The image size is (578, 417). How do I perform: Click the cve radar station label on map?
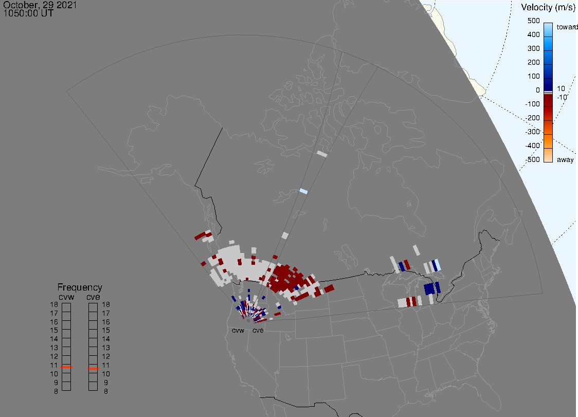pyautogui.click(x=258, y=330)
